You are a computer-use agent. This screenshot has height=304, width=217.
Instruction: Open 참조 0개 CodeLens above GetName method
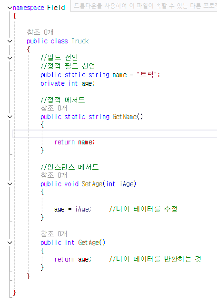click(54, 108)
